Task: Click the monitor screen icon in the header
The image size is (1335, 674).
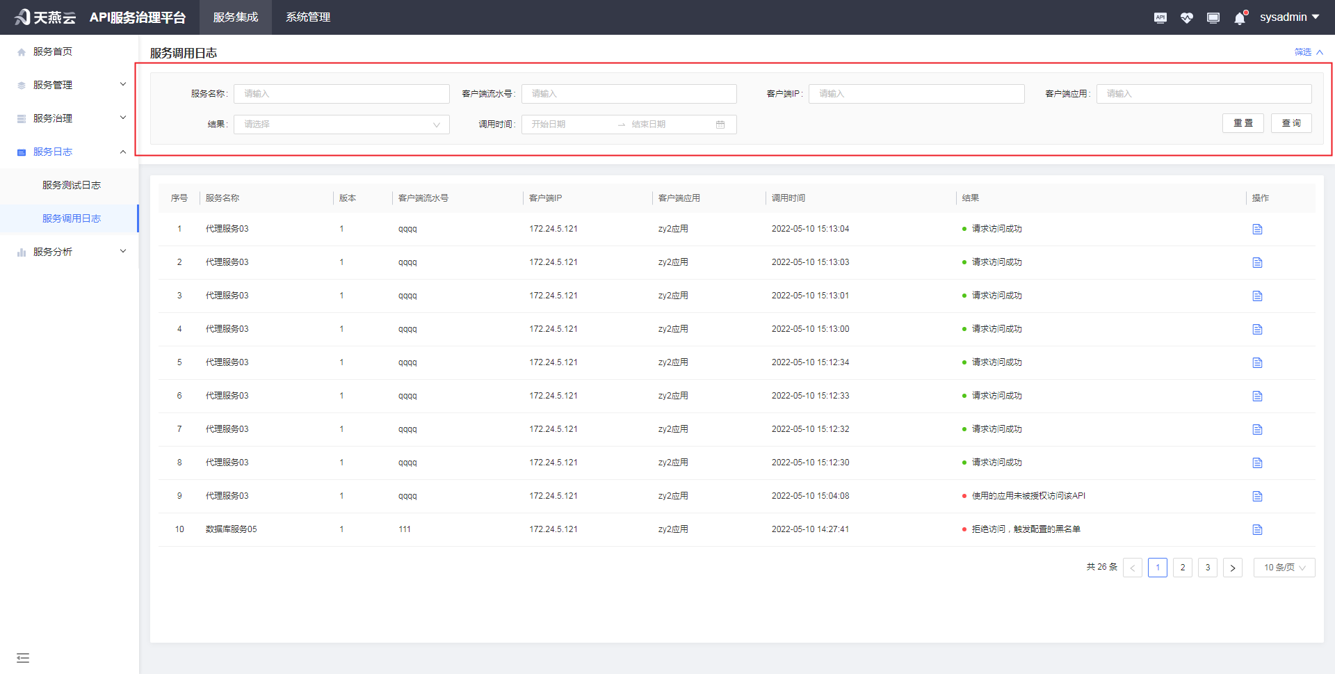Action: pos(1213,17)
